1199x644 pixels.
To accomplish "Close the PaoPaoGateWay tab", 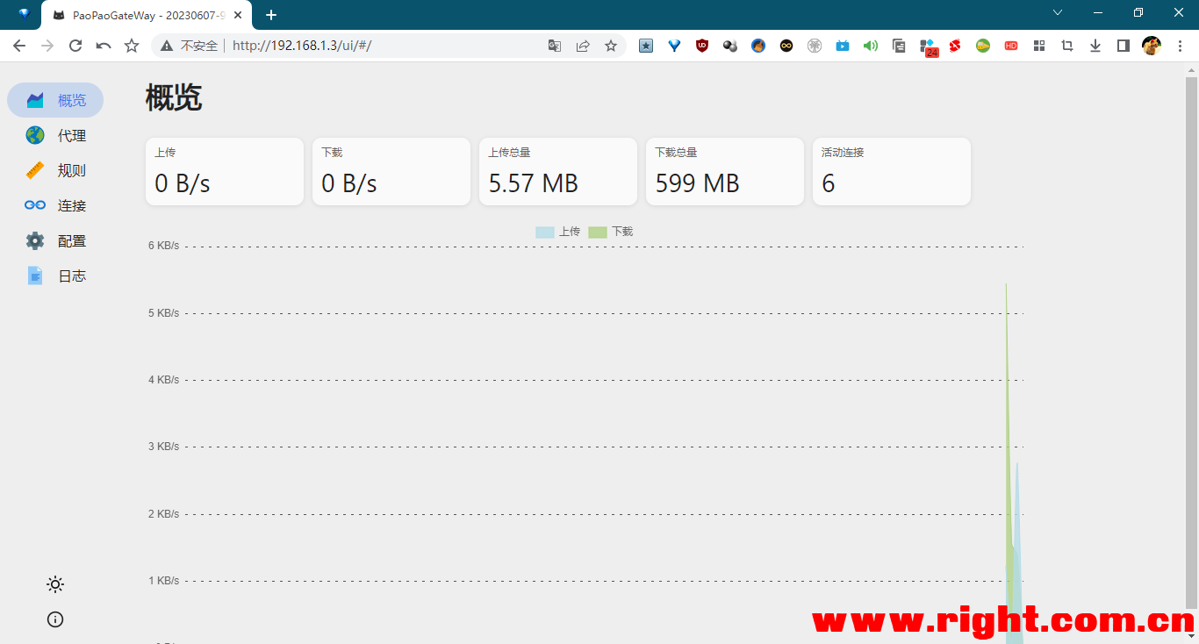I will 238,15.
